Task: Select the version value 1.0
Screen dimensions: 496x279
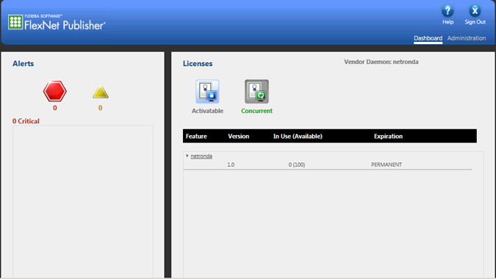Action: [231, 164]
